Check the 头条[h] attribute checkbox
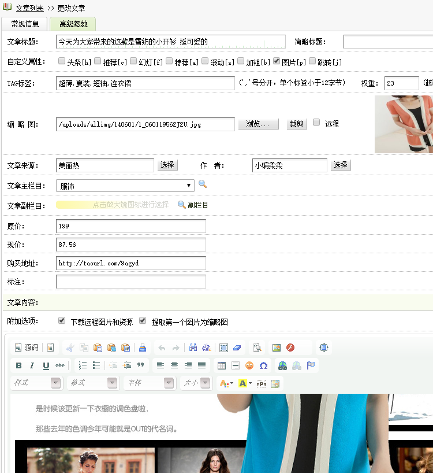This screenshot has width=433, height=473. coord(62,61)
